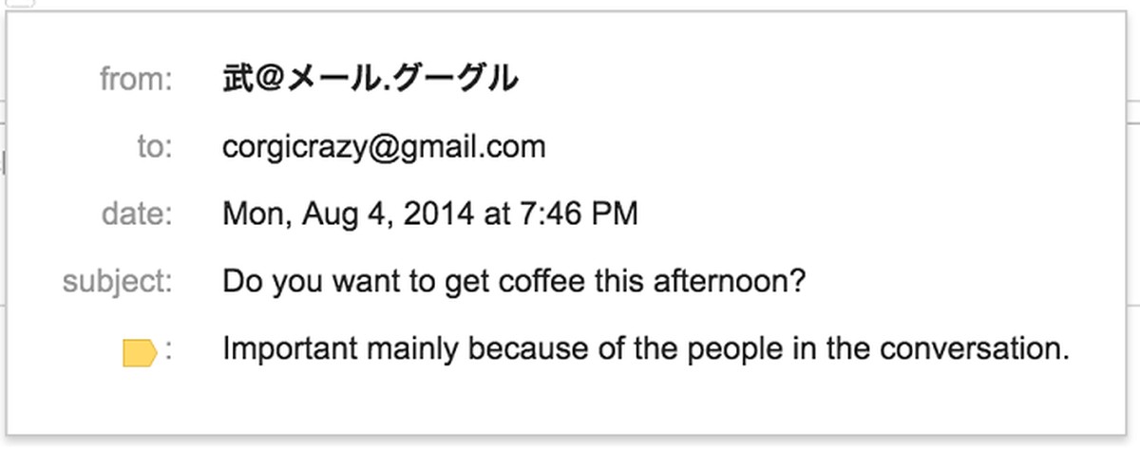Click the "from:" field label
The width and height of the screenshot is (1140, 449).
point(136,79)
